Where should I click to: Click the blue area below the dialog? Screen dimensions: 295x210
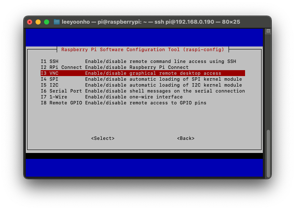tap(144, 167)
